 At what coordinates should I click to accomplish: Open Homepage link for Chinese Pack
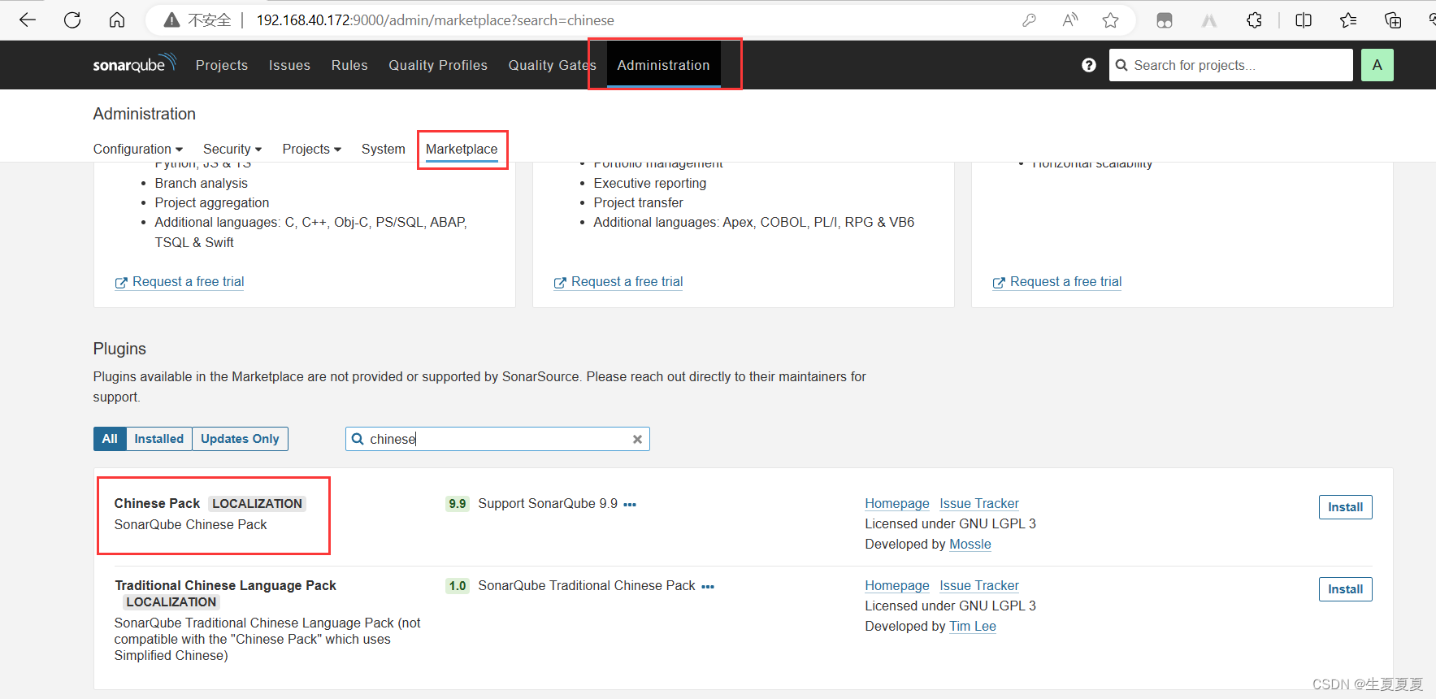(897, 504)
